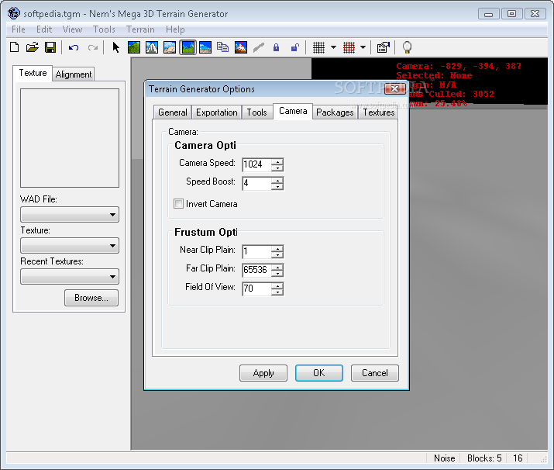Switch to the Exportation tab
Screen dimensions: 554x470
[x=217, y=112]
